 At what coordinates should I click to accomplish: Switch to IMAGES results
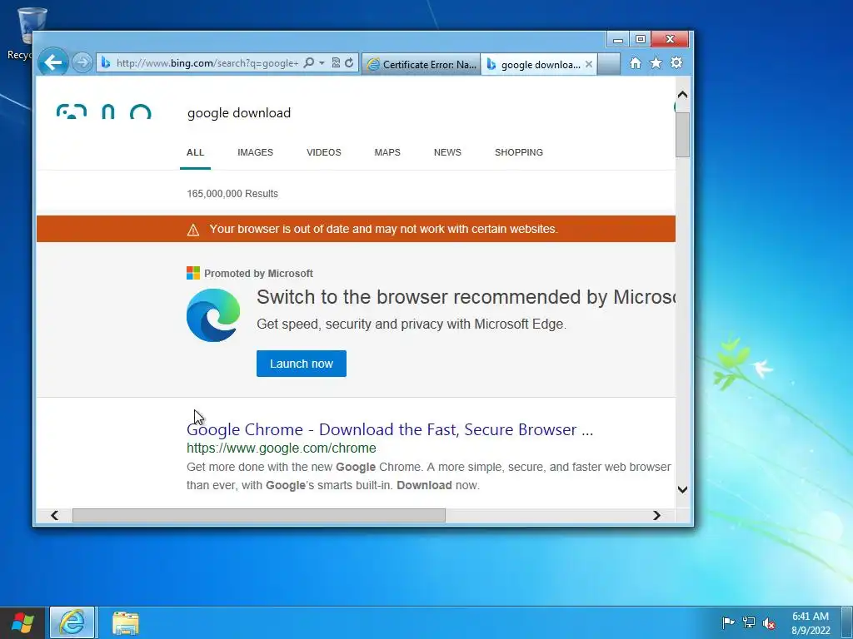(255, 153)
